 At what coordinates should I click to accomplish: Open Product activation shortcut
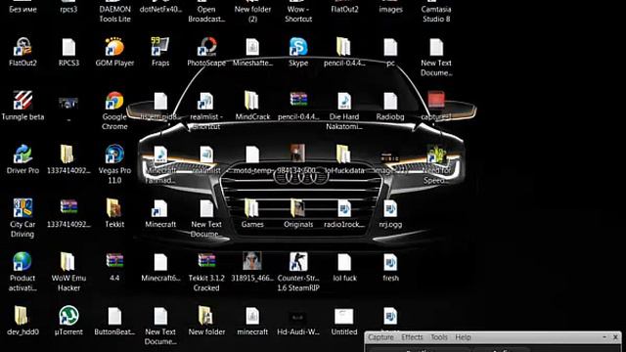(x=22, y=262)
